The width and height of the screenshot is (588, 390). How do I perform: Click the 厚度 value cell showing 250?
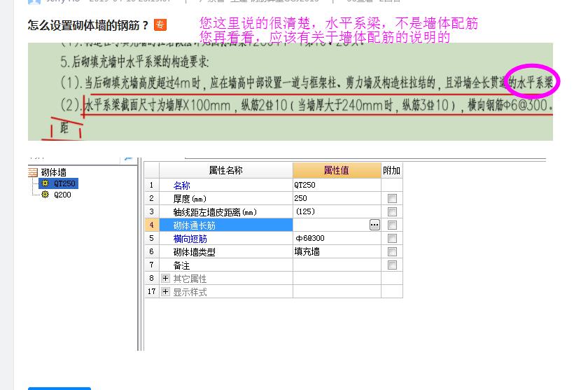click(x=337, y=198)
